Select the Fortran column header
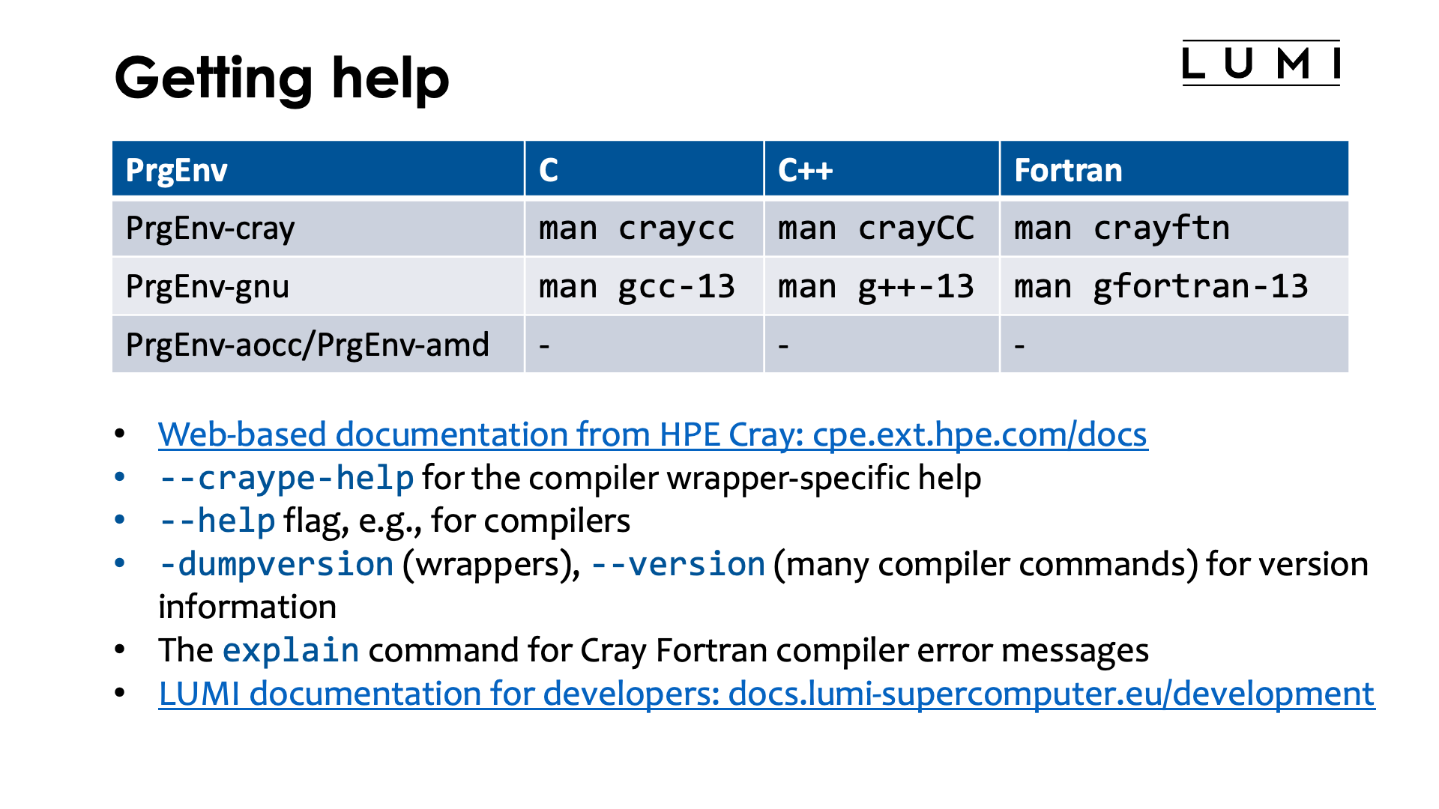The width and height of the screenshot is (1439, 809). point(1068,170)
